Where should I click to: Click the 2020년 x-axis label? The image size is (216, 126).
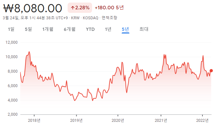pyautogui.click(x=118, y=121)
